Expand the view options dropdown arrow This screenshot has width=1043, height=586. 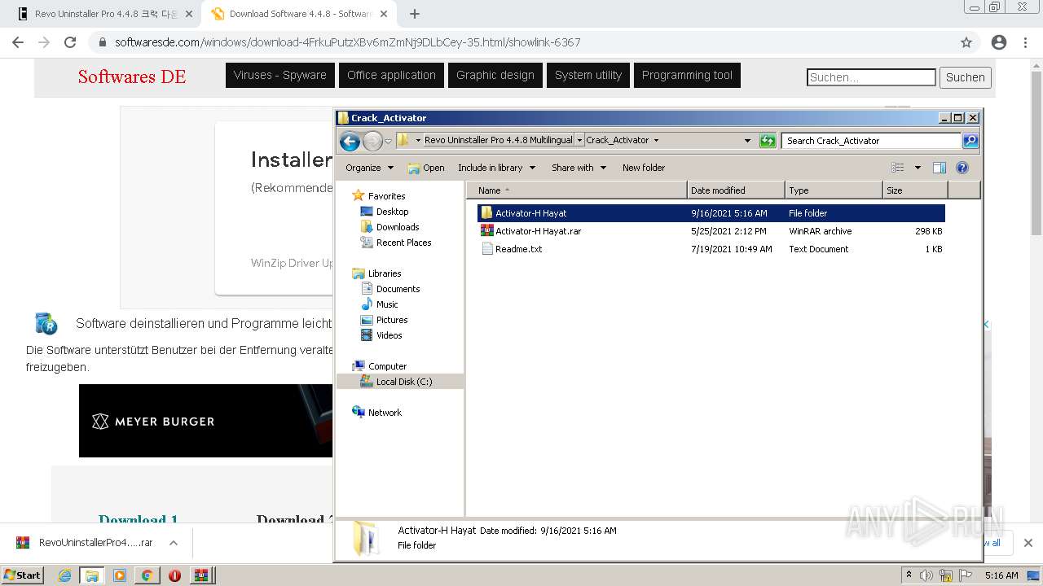point(918,168)
